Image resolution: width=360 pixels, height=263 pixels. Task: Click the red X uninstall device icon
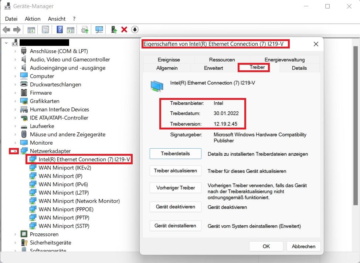[124, 30]
